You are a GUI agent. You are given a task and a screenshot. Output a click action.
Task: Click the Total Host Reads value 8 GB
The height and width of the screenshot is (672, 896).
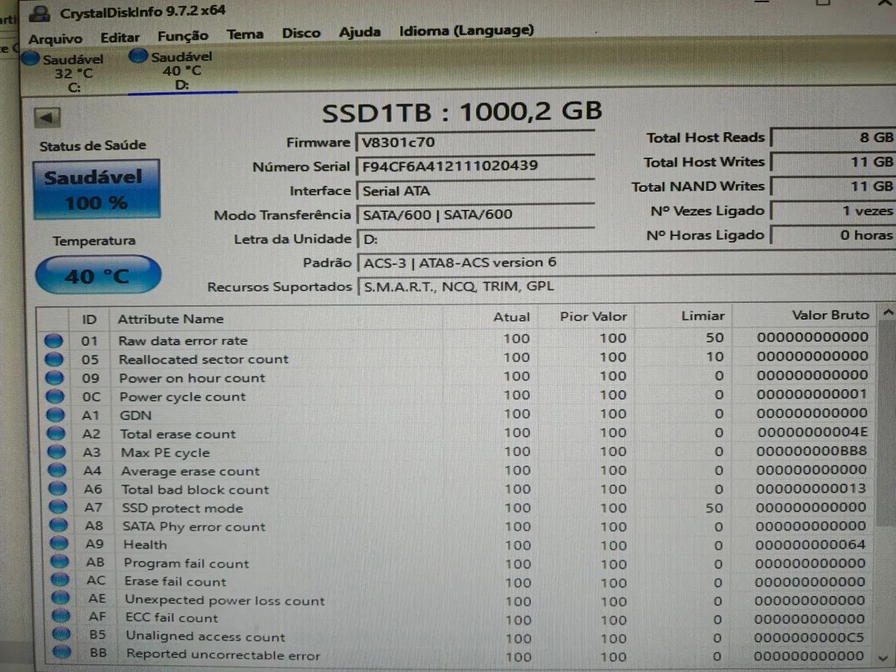[833, 138]
